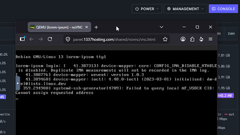Viewport: 240px width, 135px height.
Task: Click the flame toolbar icon
Action: [x=201, y=39]
